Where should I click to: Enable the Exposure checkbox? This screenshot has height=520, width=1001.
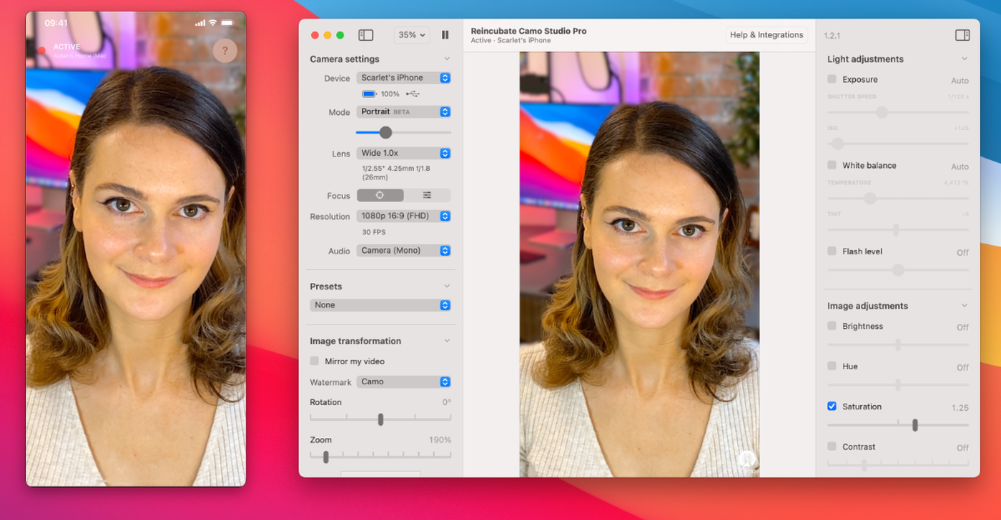click(832, 79)
